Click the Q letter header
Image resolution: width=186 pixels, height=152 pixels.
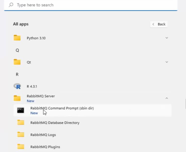point(17,50)
